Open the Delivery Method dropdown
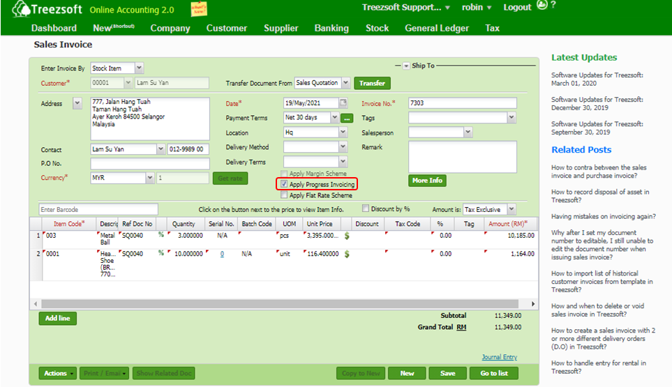The height and width of the screenshot is (387, 672). [x=343, y=147]
